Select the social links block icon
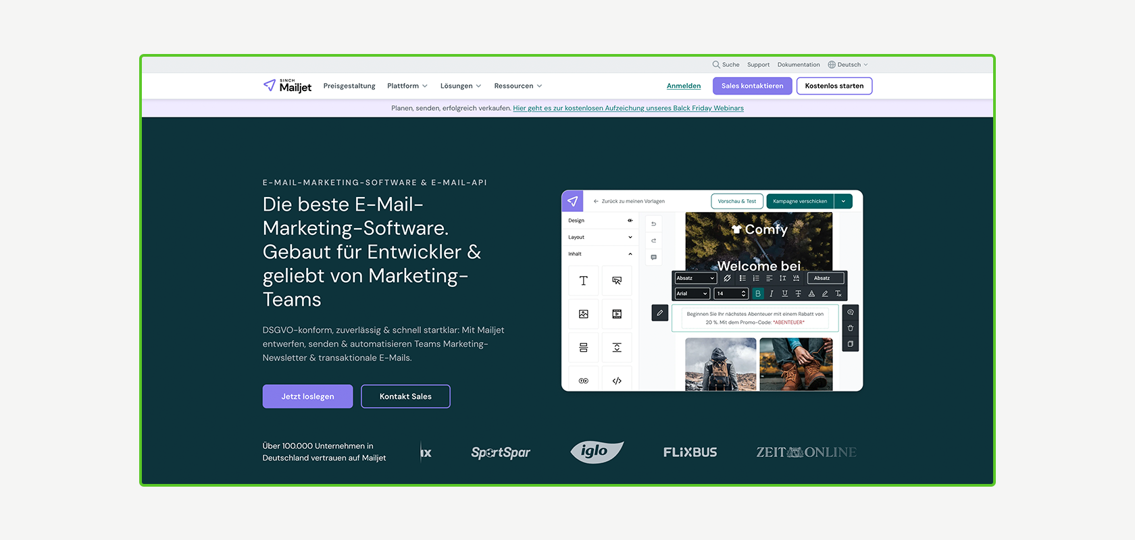The width and height of the screenshot is (1135, 540). pyautogui.click(x=584, y=379)
